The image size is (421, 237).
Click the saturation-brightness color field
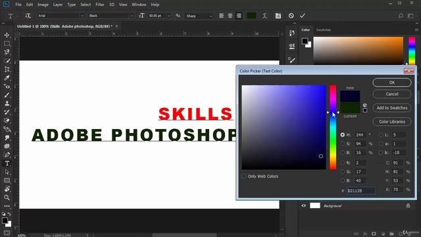(x=284, y=127)
